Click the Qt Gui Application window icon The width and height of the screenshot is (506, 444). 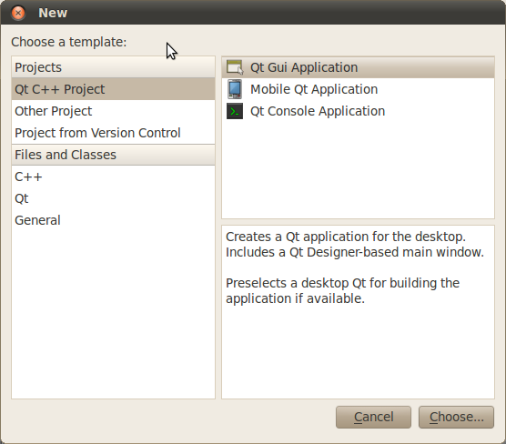tap(235, 67)
